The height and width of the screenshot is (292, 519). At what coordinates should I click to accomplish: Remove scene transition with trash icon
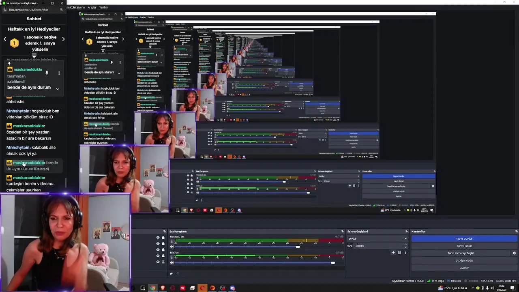(x=399, y=252)
